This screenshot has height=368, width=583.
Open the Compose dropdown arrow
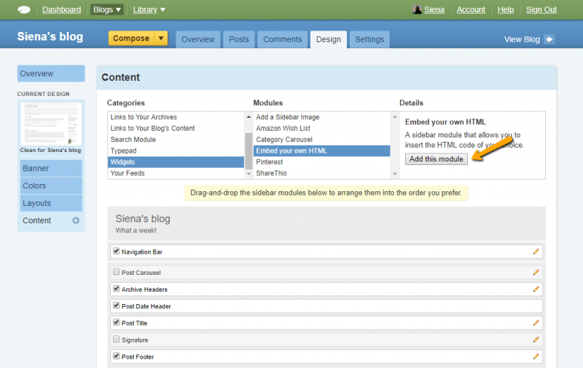click(161, 39)
